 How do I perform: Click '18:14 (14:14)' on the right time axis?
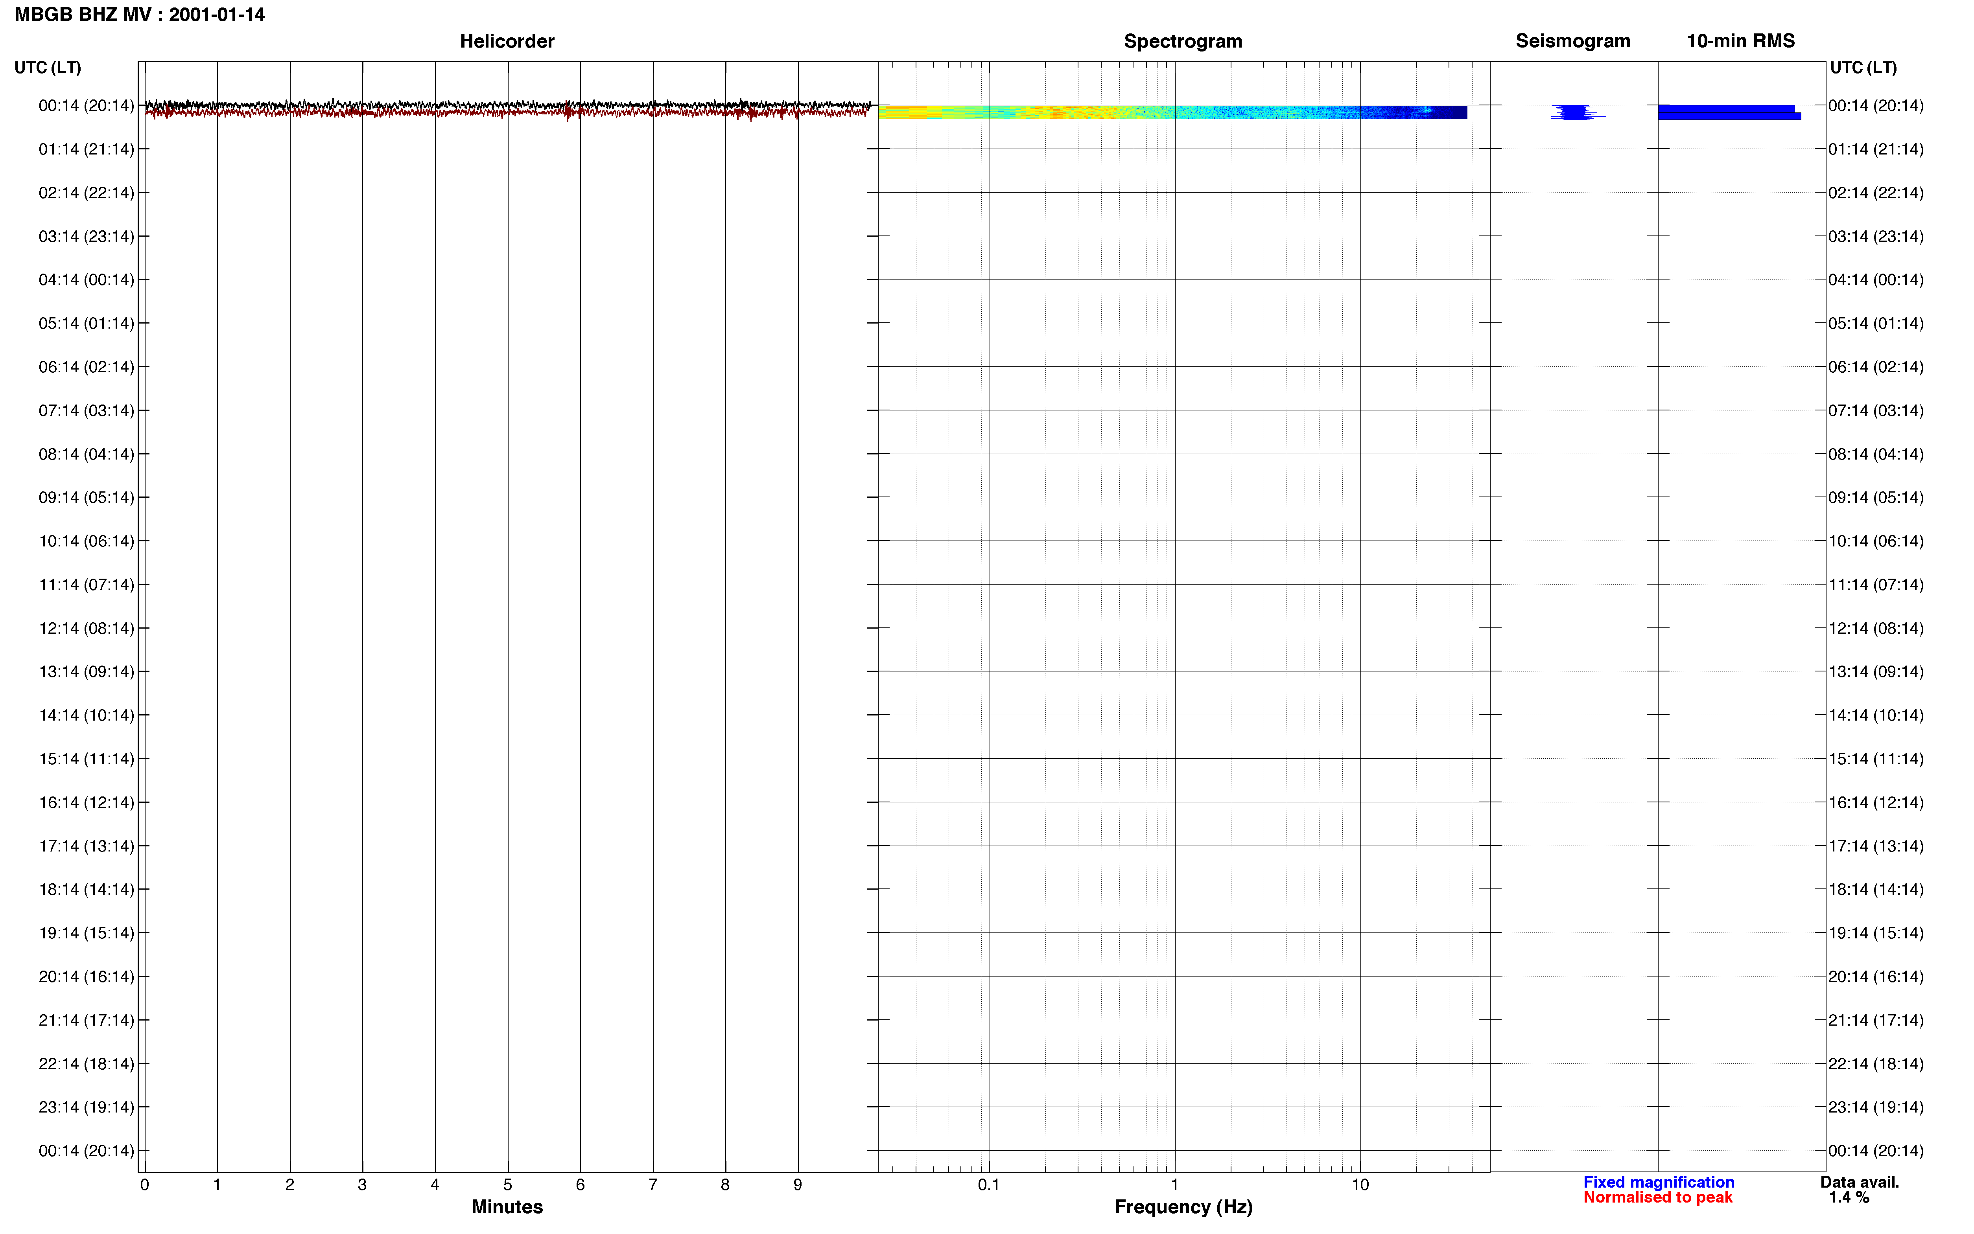point(1876,890)
